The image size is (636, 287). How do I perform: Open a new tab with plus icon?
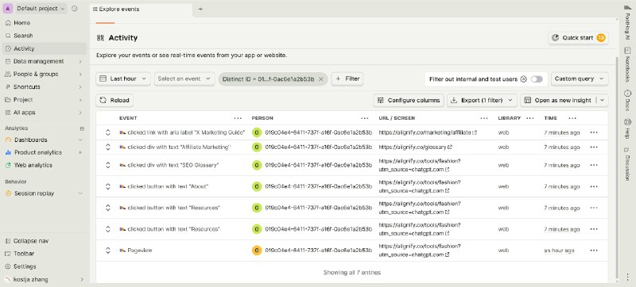200,9
